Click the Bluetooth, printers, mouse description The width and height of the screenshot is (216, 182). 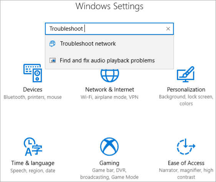coord(33,97)
